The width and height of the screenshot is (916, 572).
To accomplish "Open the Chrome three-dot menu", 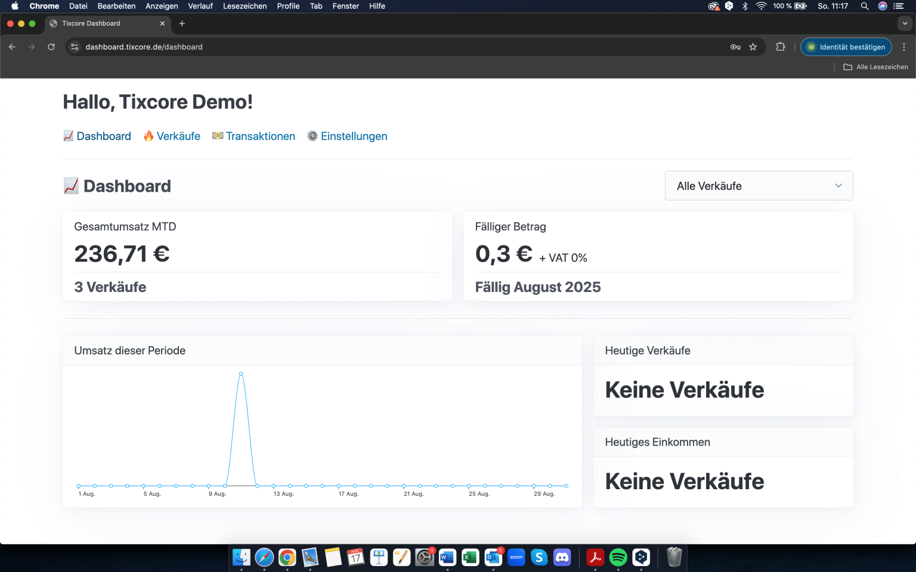I will point(904,47).
